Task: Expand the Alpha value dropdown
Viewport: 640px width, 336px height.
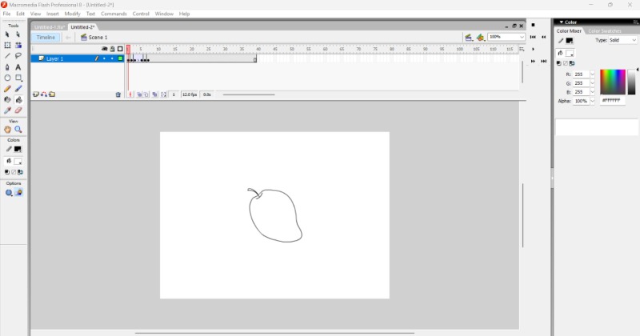Action: [x=593, y=102]
